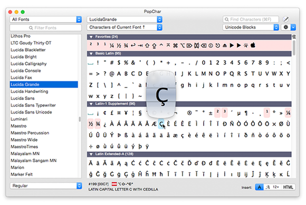Choose the sun brightness symbol in Favorites
The image size is (306, 205).
click(x=246, y=45)
